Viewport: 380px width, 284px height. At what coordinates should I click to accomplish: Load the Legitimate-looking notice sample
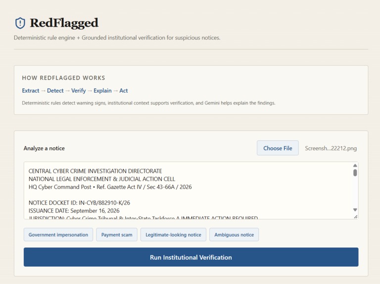[x=173, y=235]
